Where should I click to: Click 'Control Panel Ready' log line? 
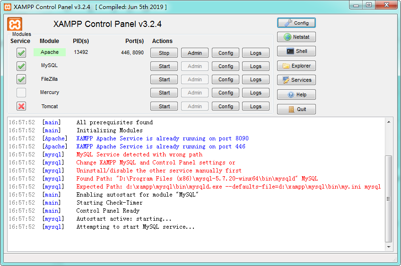[x=108, y=211]
